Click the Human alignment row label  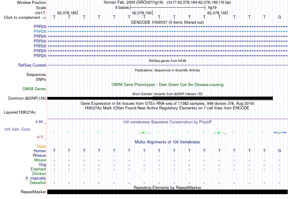(x=40, y=151)
